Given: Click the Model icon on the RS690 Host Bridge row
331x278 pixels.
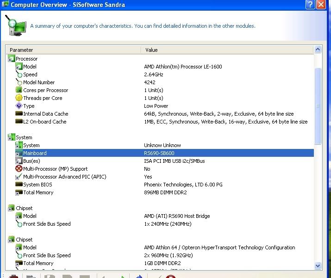Looking at the screenshot, I should click(19, 216).
